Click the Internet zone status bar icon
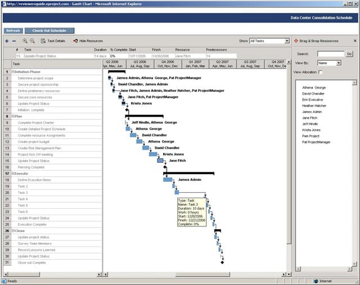Screen dimensions: 360x285 [x=316, y=281]
